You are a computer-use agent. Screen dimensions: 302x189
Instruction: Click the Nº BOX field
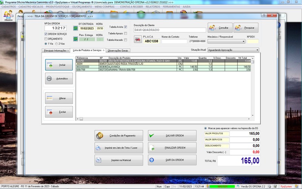[x=253, y=41]
